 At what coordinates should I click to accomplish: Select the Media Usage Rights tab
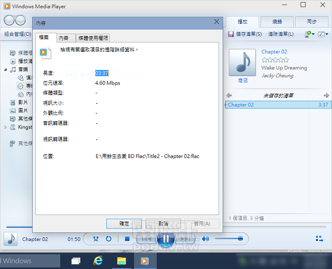click(93, 38)
